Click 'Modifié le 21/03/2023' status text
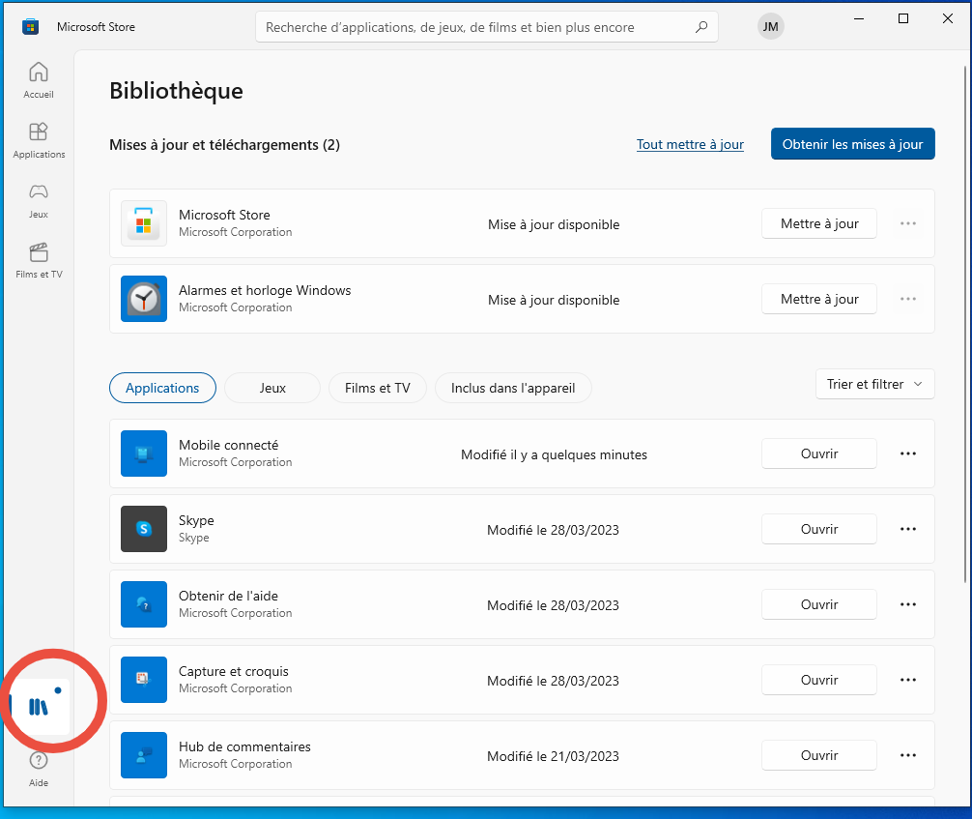 [x=553, y=756]
